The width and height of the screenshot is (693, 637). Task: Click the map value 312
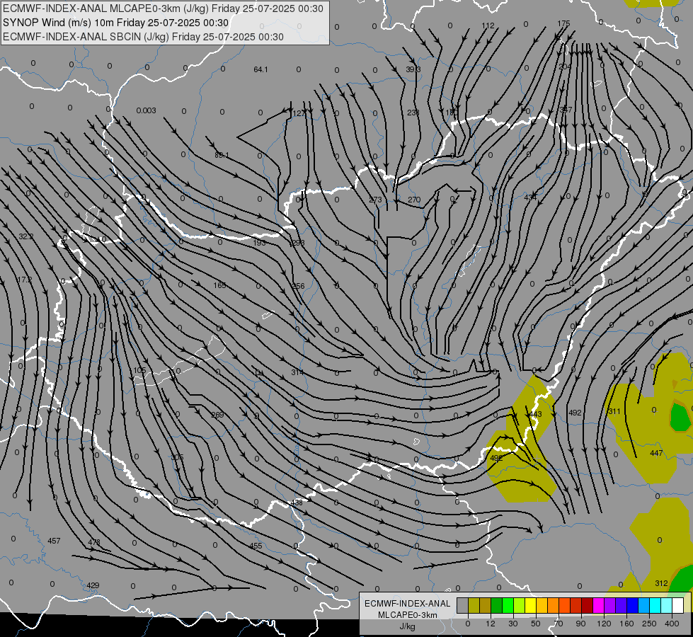click(x=661, y=583)
